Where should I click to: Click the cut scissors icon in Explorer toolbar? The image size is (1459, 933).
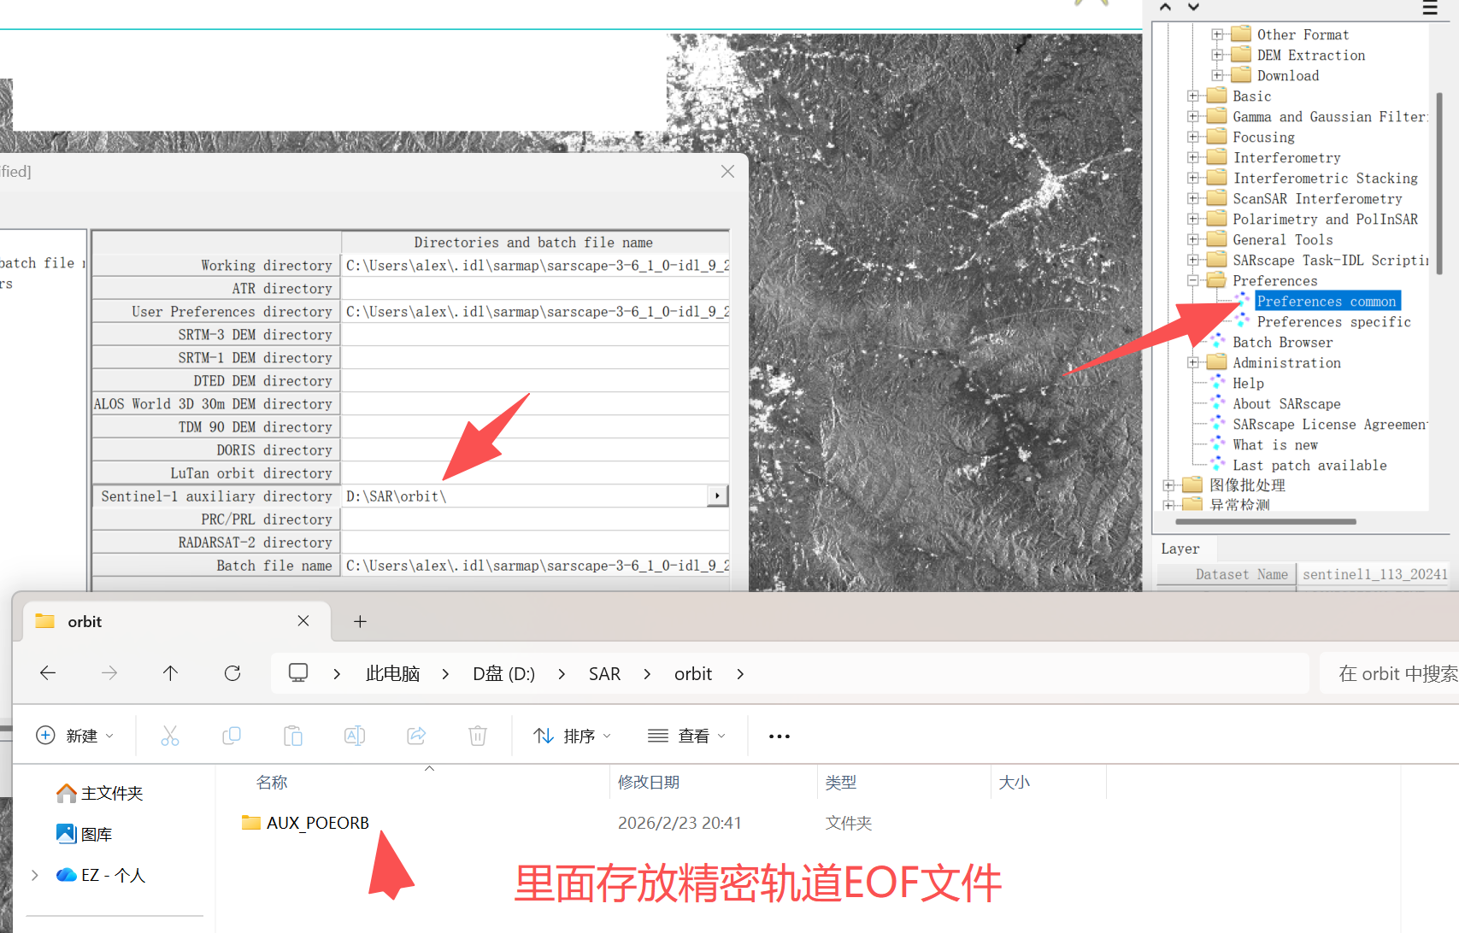pyautogui.click(x=170, y=736)
